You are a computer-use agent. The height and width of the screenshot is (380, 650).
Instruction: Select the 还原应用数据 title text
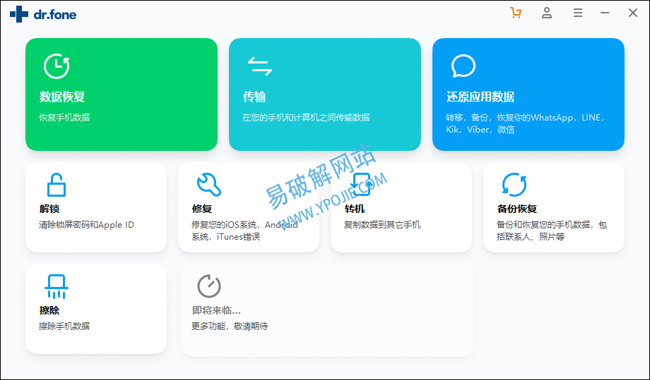[x=480, y=97]
